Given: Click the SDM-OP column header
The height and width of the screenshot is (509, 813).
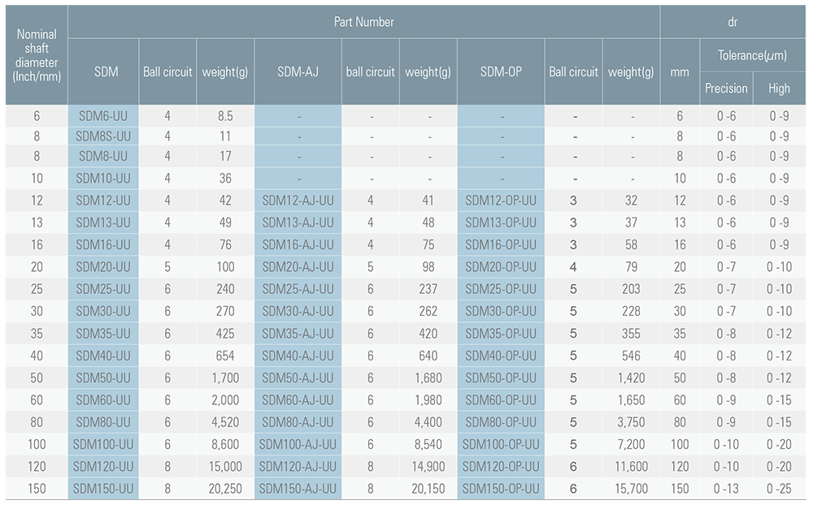Looking at the screenshot, I should click(501, 71).
